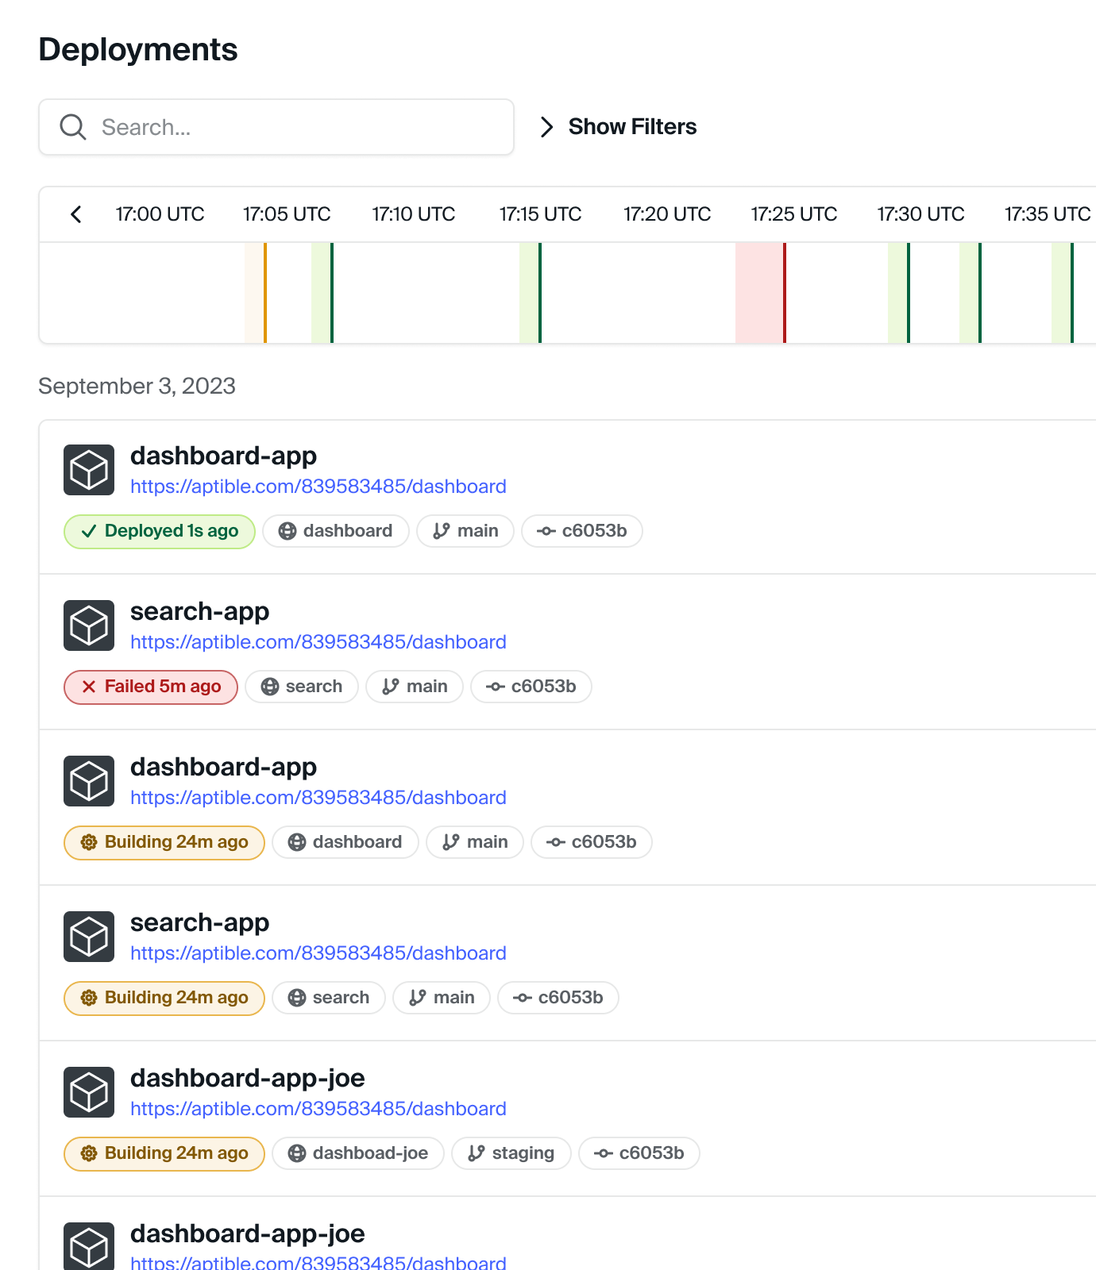Viewport: 1096px width, 1270px height.
Task: Click into the Search deployments field
Action: pos(276,127)
